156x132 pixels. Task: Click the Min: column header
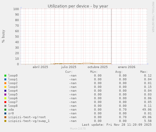94,72
